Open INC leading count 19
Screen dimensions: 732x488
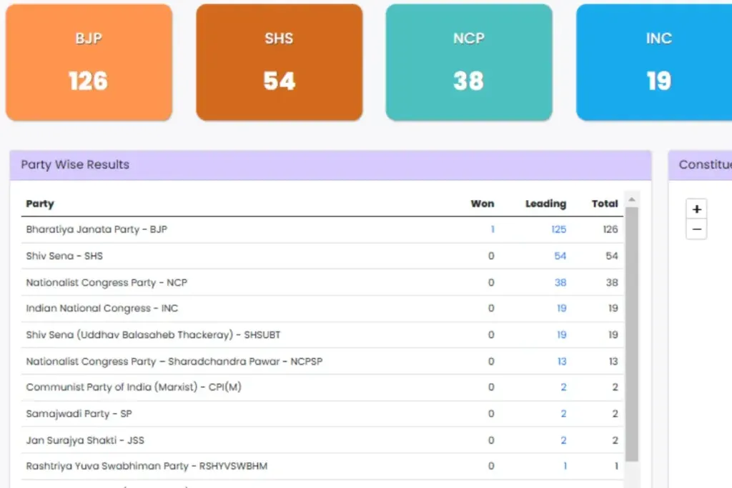(562, 309)
